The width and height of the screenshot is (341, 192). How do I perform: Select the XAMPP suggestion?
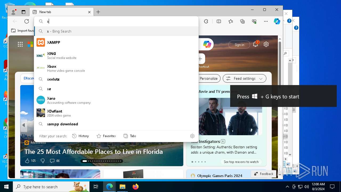point(116,42)
